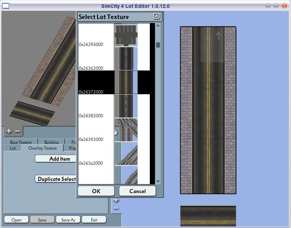Select rail texture thumbnail for 0x263a2000
291x228 pixels.
(x=126, y=154)
